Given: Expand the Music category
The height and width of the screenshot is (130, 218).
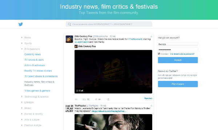Looking at the screenshot, I should [x=22, y=108].
